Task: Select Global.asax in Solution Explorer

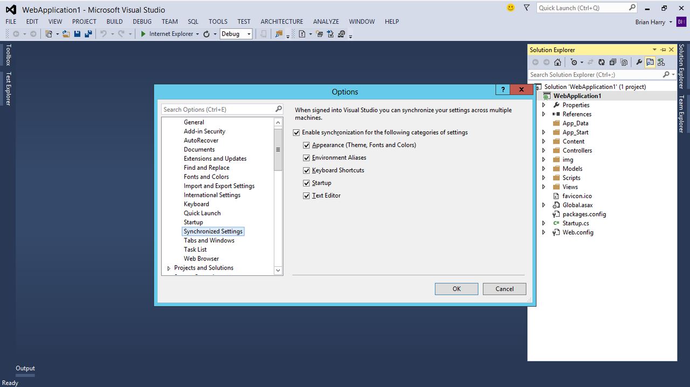Action: [577, 205]
